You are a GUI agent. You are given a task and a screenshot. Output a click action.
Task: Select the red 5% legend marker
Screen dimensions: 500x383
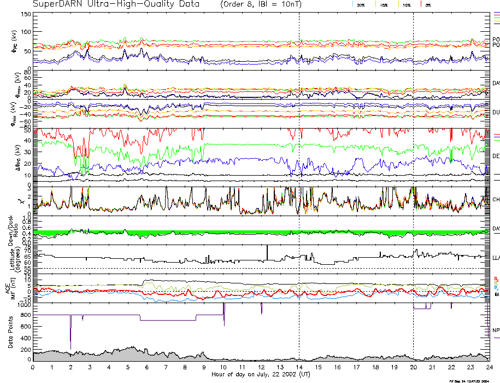(427, 4)
